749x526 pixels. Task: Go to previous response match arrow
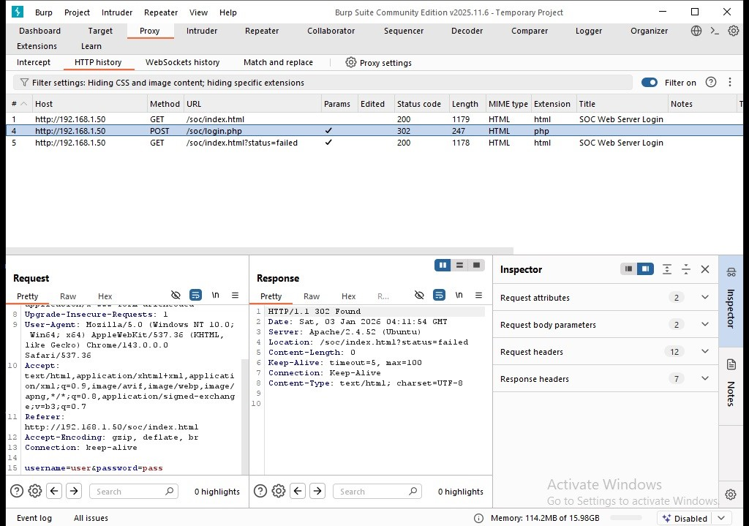click(298, 491)
